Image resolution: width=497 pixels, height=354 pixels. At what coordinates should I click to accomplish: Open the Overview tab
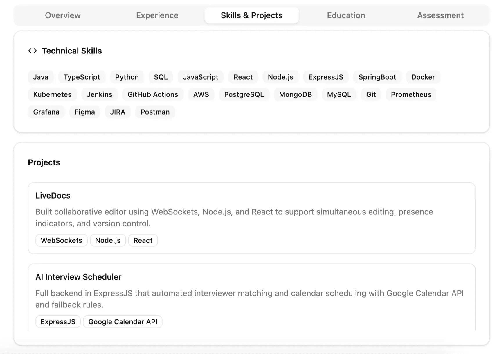tap(63, 15)
